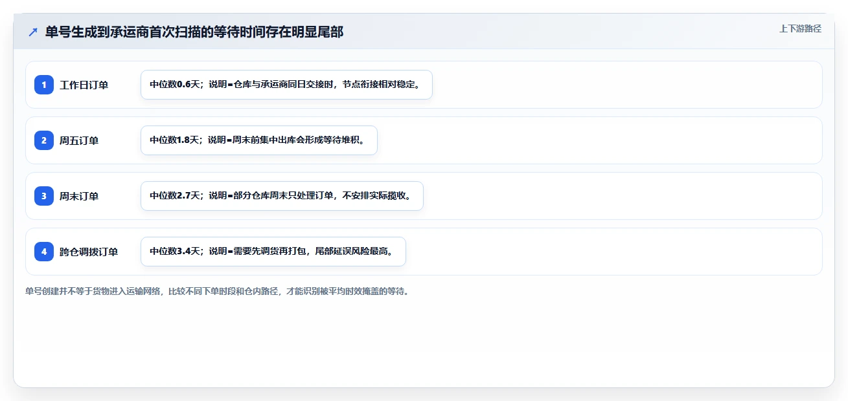848x401 pixels.
Task: Click the 中位数1.8天 description box
Action: [258, 140]
